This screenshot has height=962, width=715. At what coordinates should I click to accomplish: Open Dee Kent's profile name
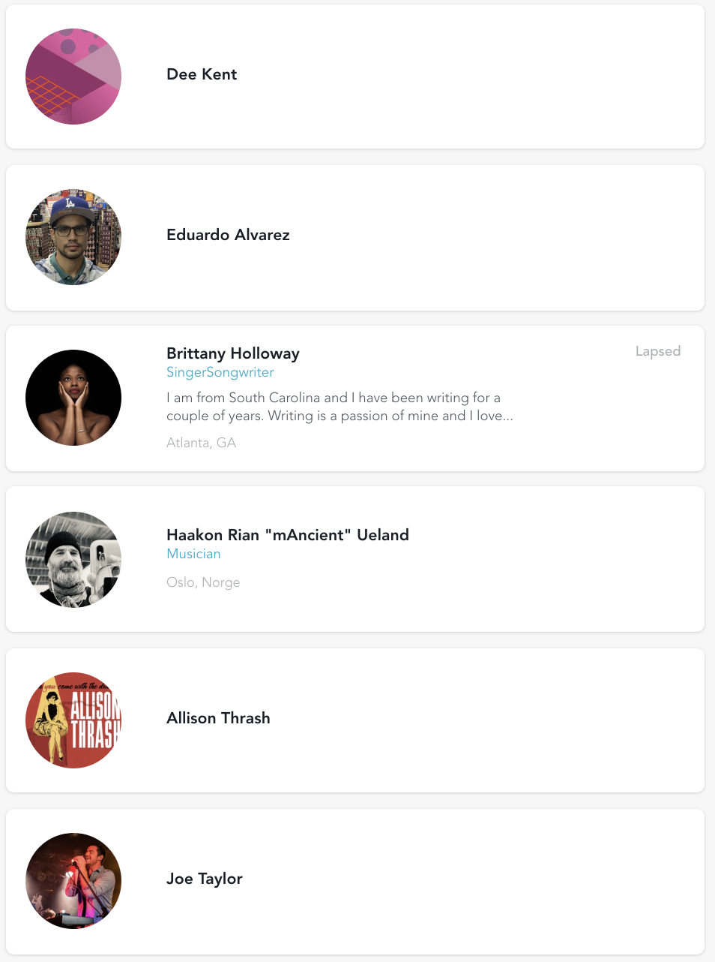202,74
